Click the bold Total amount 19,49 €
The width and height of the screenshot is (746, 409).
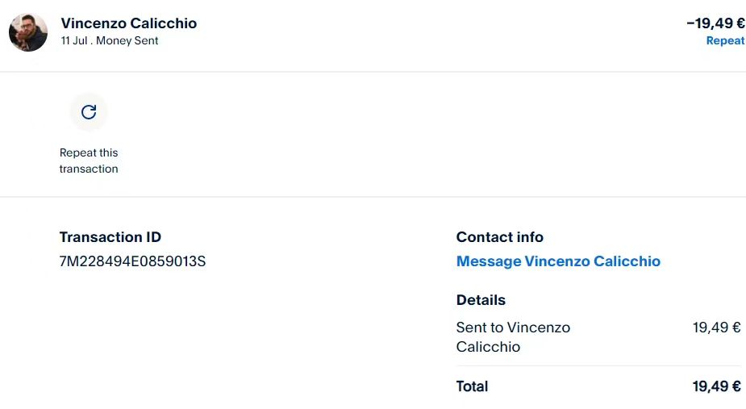[x=716, y=386]
